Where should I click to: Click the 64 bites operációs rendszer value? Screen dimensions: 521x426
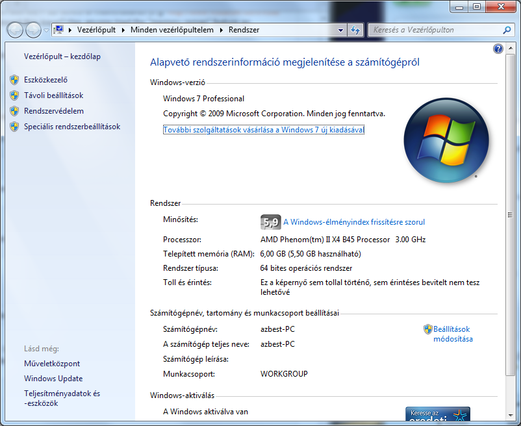tap(306, 268)
